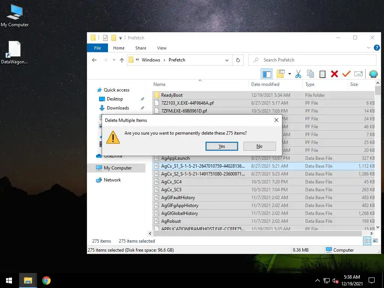
Task: Open Recent locations dropdown arrow
Action: coord(114,60)
